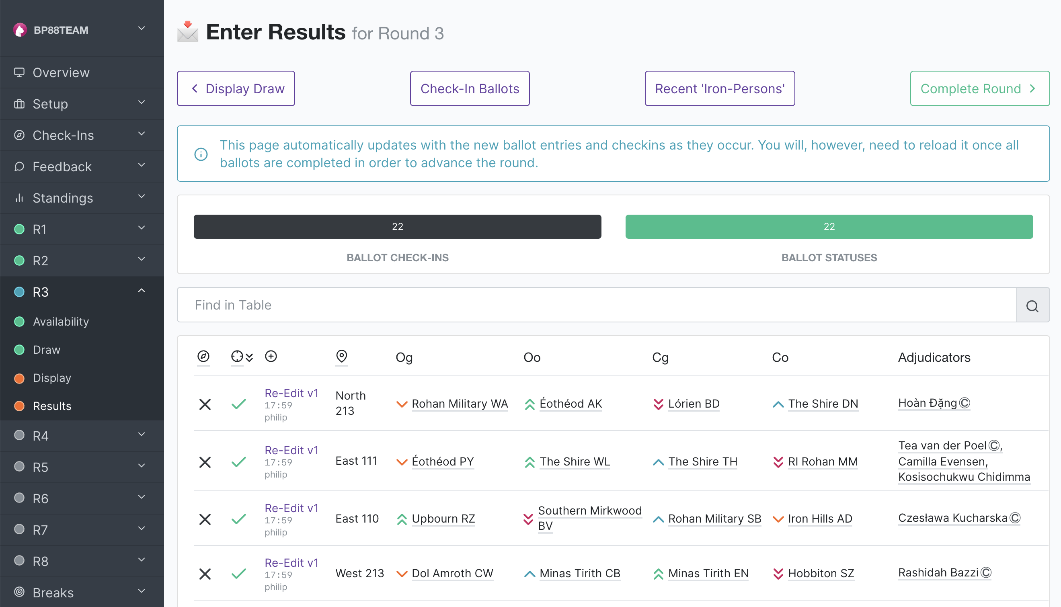Toggle the green check status for West 213
1061x607 pixels.
pyautogui.click(x=239, y=574)
